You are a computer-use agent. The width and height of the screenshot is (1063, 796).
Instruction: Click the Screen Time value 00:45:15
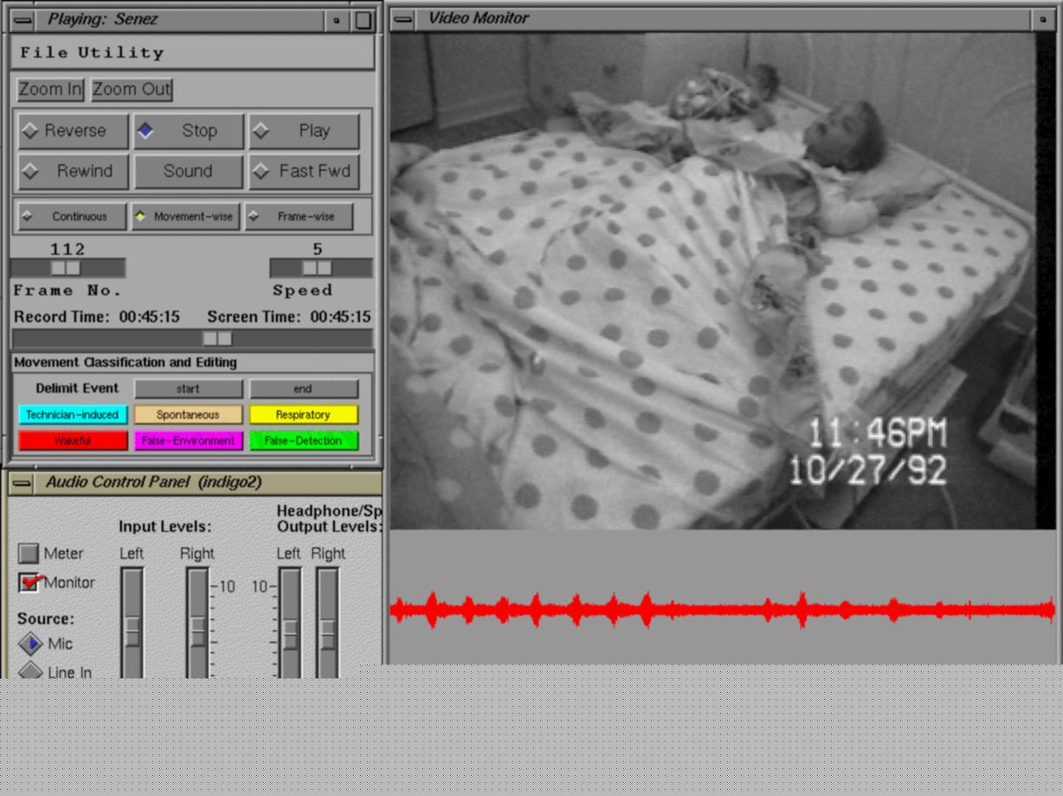(340, 317)
